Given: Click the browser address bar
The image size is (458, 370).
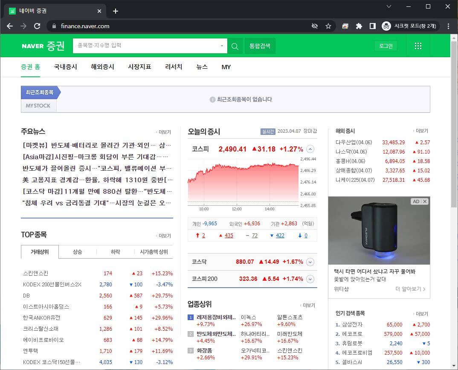Looking at the screenshot, I should (181, 26).
